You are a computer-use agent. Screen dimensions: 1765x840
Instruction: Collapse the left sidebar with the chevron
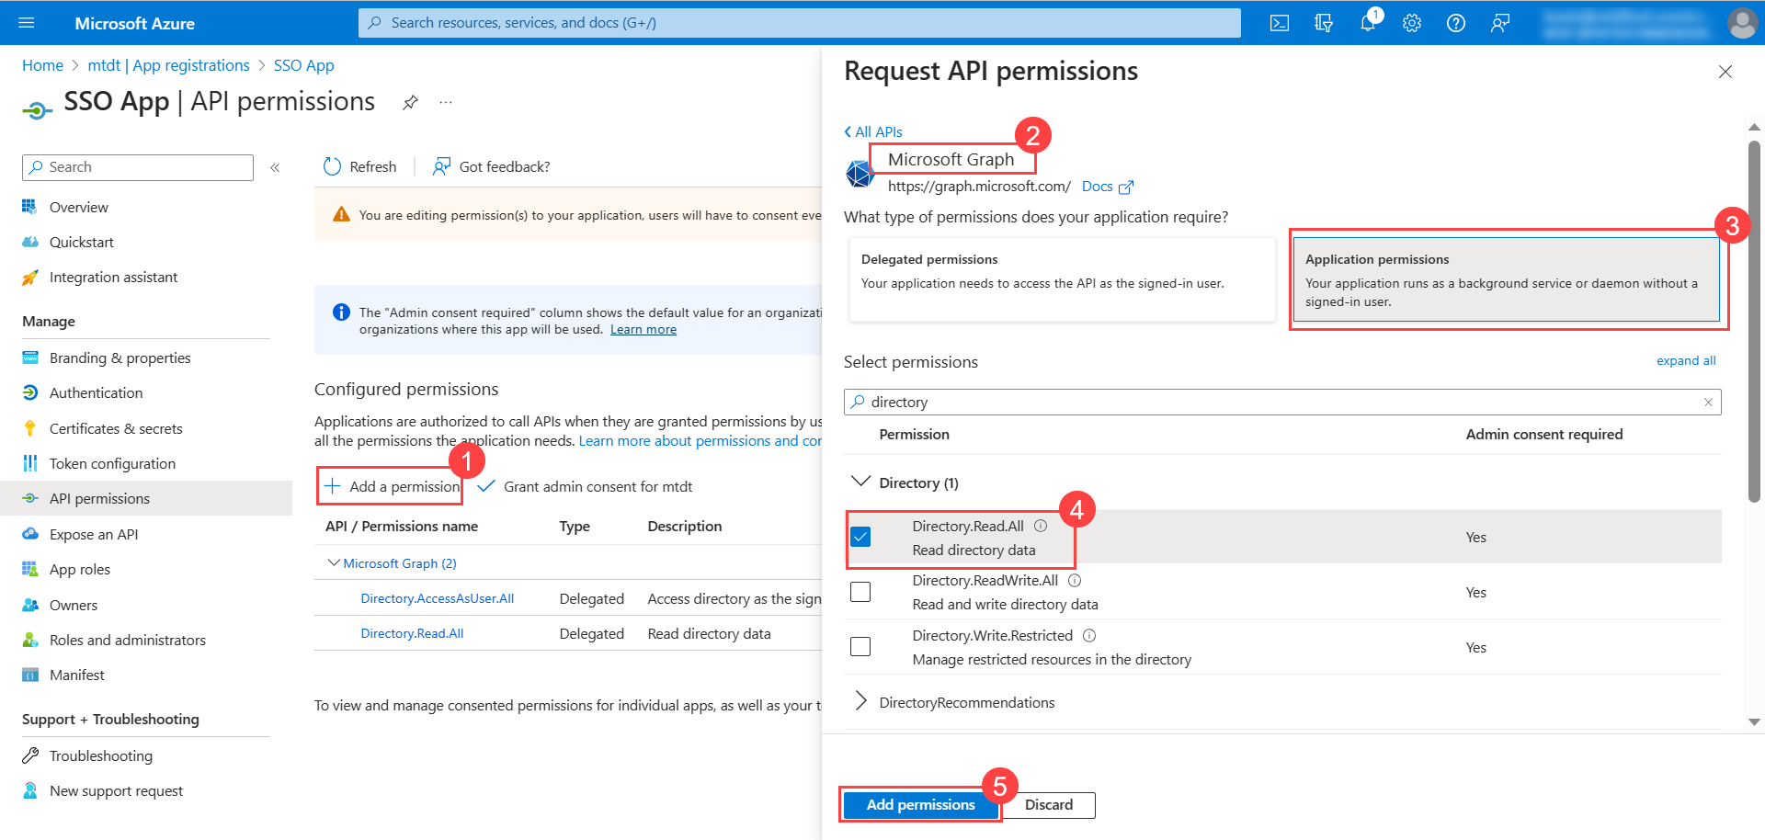[x=274, y=167]
